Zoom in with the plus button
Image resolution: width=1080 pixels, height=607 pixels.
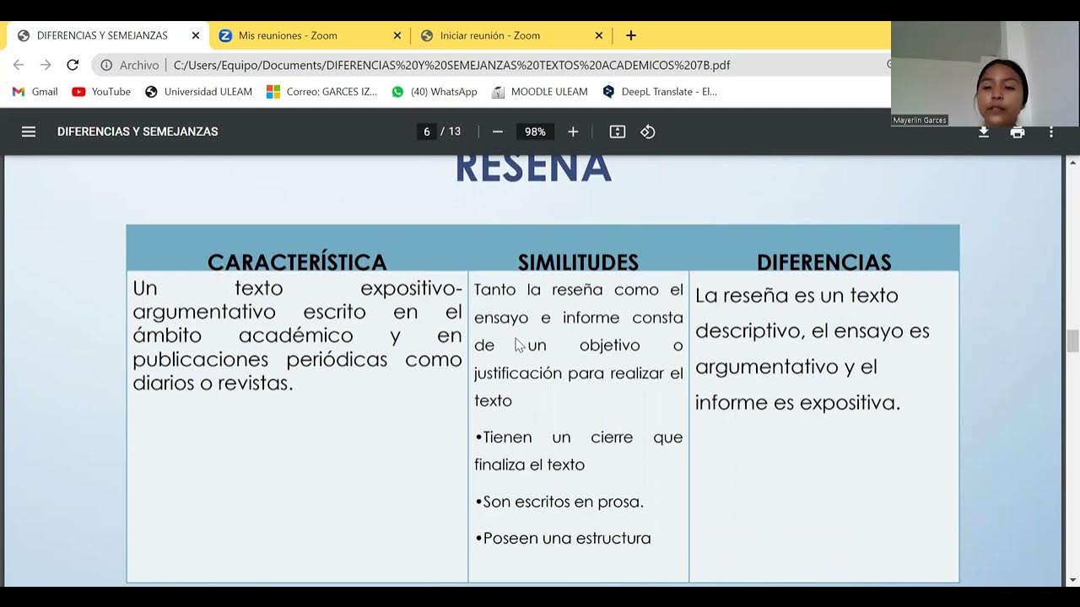click(573, 132)
